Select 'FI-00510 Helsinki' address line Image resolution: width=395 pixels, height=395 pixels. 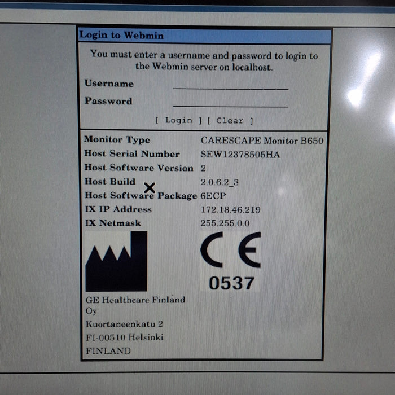point(125,337)
